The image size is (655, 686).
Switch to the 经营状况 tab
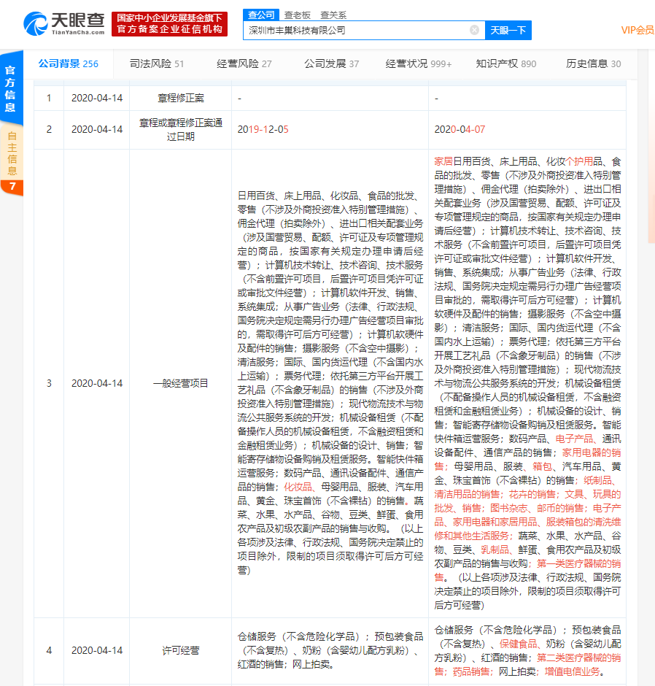click(x=419, y=63)
